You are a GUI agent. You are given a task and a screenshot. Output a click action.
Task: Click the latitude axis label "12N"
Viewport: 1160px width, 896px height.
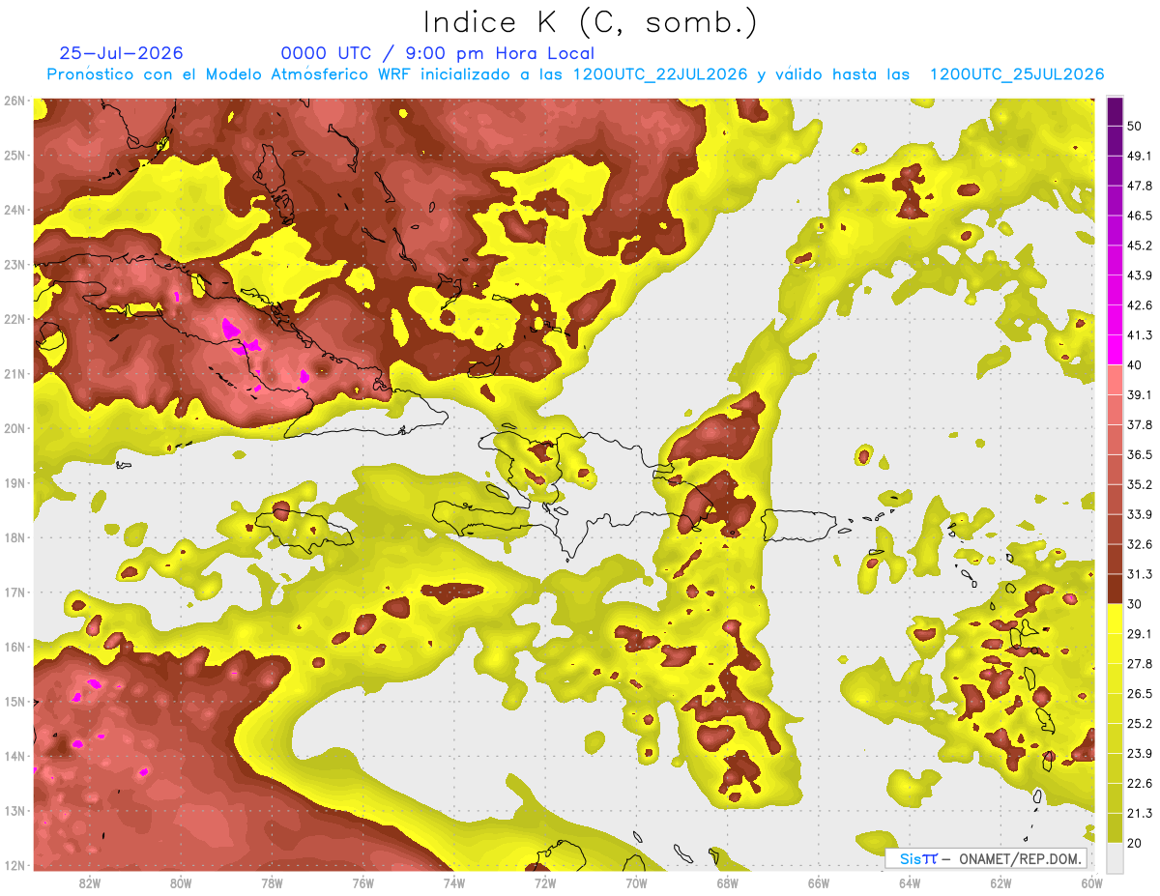14,865
